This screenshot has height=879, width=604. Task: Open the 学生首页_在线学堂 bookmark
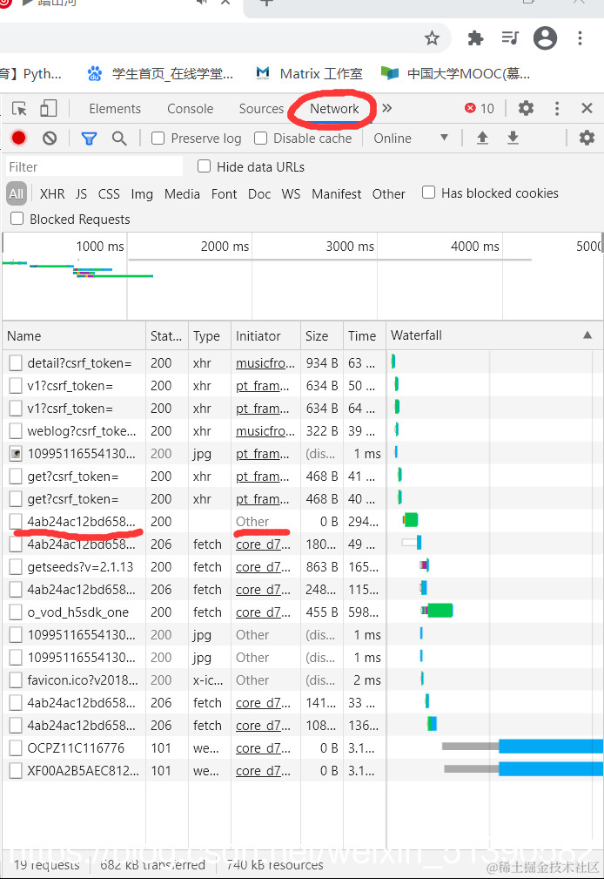click(160, 73)
